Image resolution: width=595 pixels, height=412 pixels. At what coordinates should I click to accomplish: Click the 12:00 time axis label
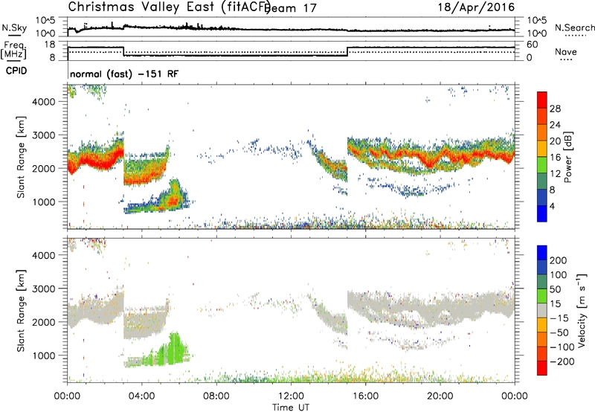click(291, 396)
